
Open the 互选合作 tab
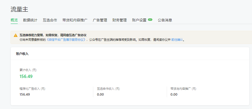tap(50, 20)
